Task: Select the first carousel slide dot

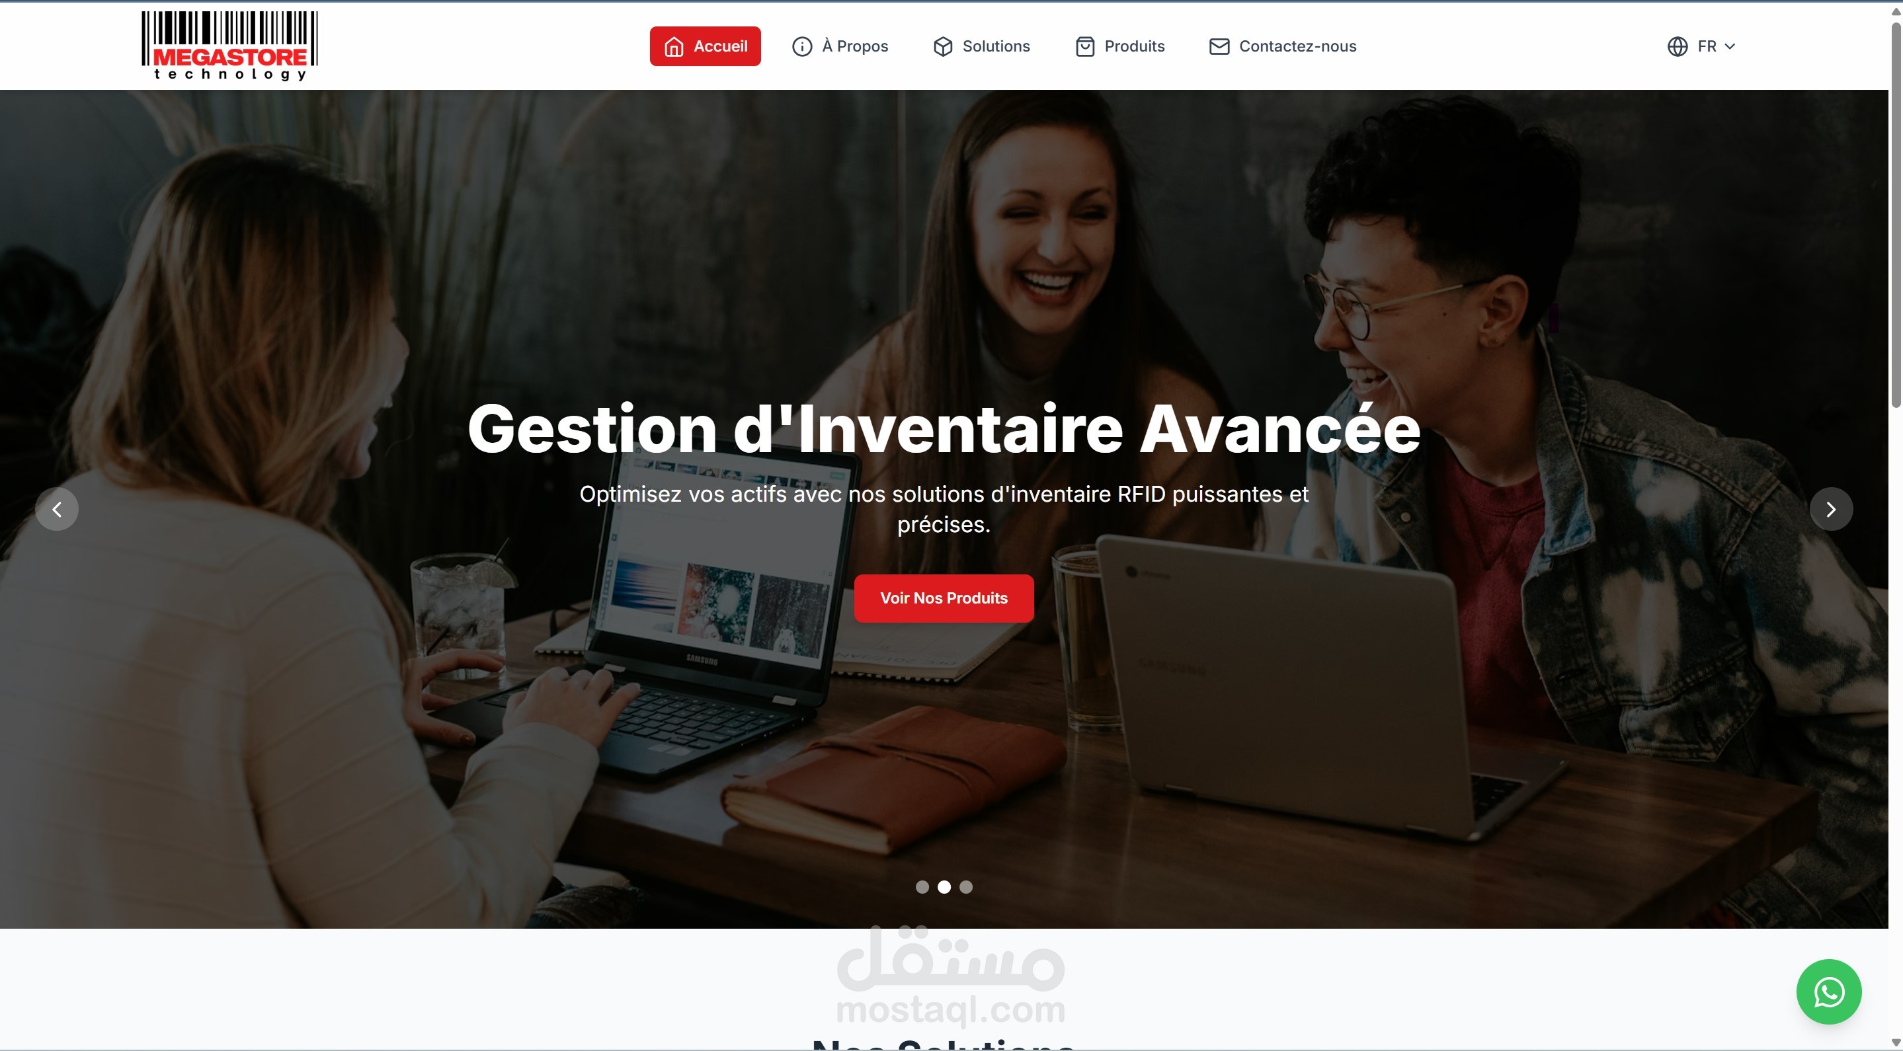Action: click(922, 886)
